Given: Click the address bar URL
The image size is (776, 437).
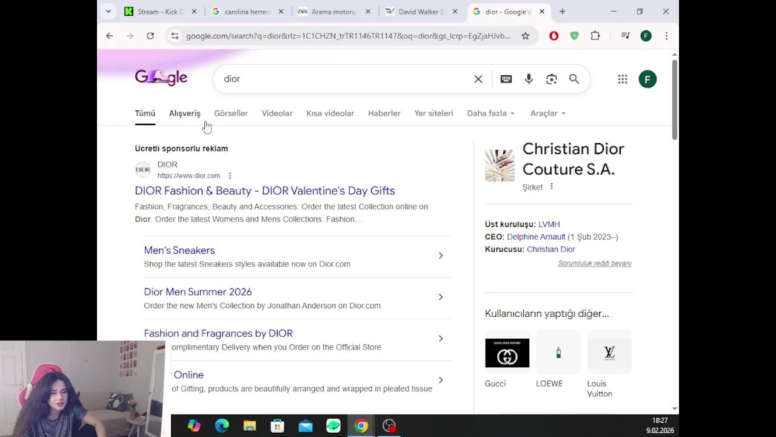Looking at the screenshot, I should [x=348, y=36].
